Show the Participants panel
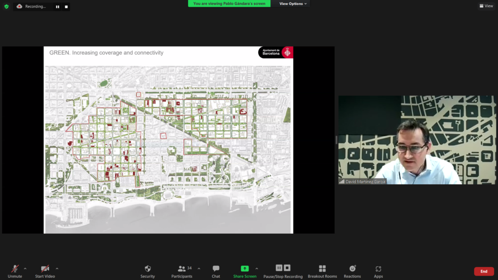 click(x=182, y=269)
